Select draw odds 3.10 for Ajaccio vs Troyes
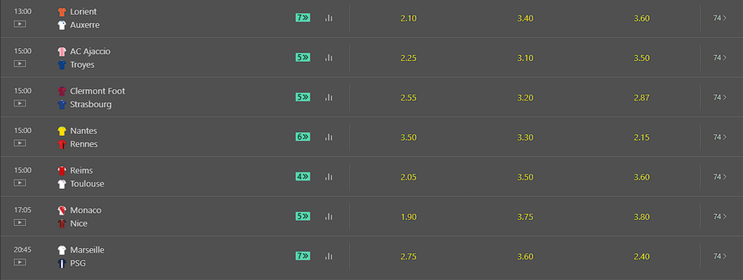743x280 pixels. coord(525,58)
